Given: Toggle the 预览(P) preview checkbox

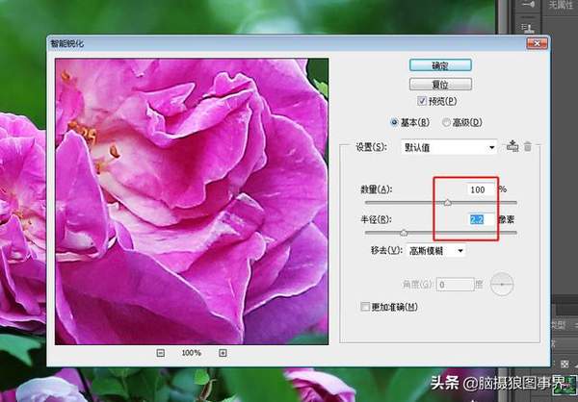Looking at the screenshot, I should pyautogui.click(x=422, y=101).
